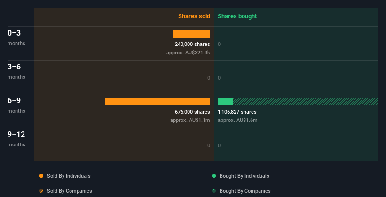Click the striped green bought-by-companies bar
This screenshot has height=197, width=386.
[x=306, y=101]
